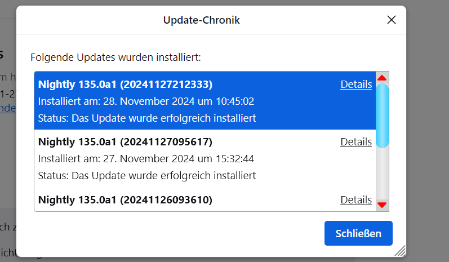Click the status line of the highlighted update
Viewport: 449px width, 262px height.
147,118
